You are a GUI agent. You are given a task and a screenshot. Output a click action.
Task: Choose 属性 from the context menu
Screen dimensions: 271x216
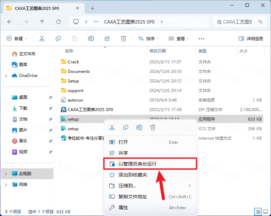click(x=123, y=207)
